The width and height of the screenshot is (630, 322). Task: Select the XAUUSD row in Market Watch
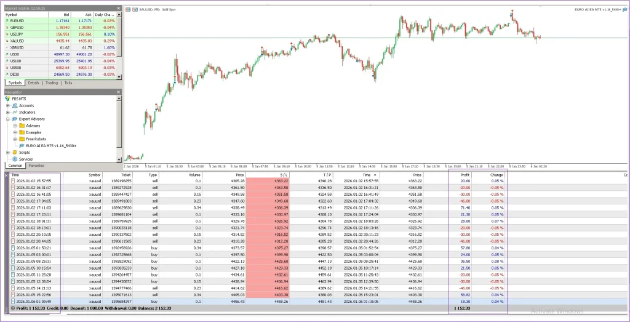[17, 40]
